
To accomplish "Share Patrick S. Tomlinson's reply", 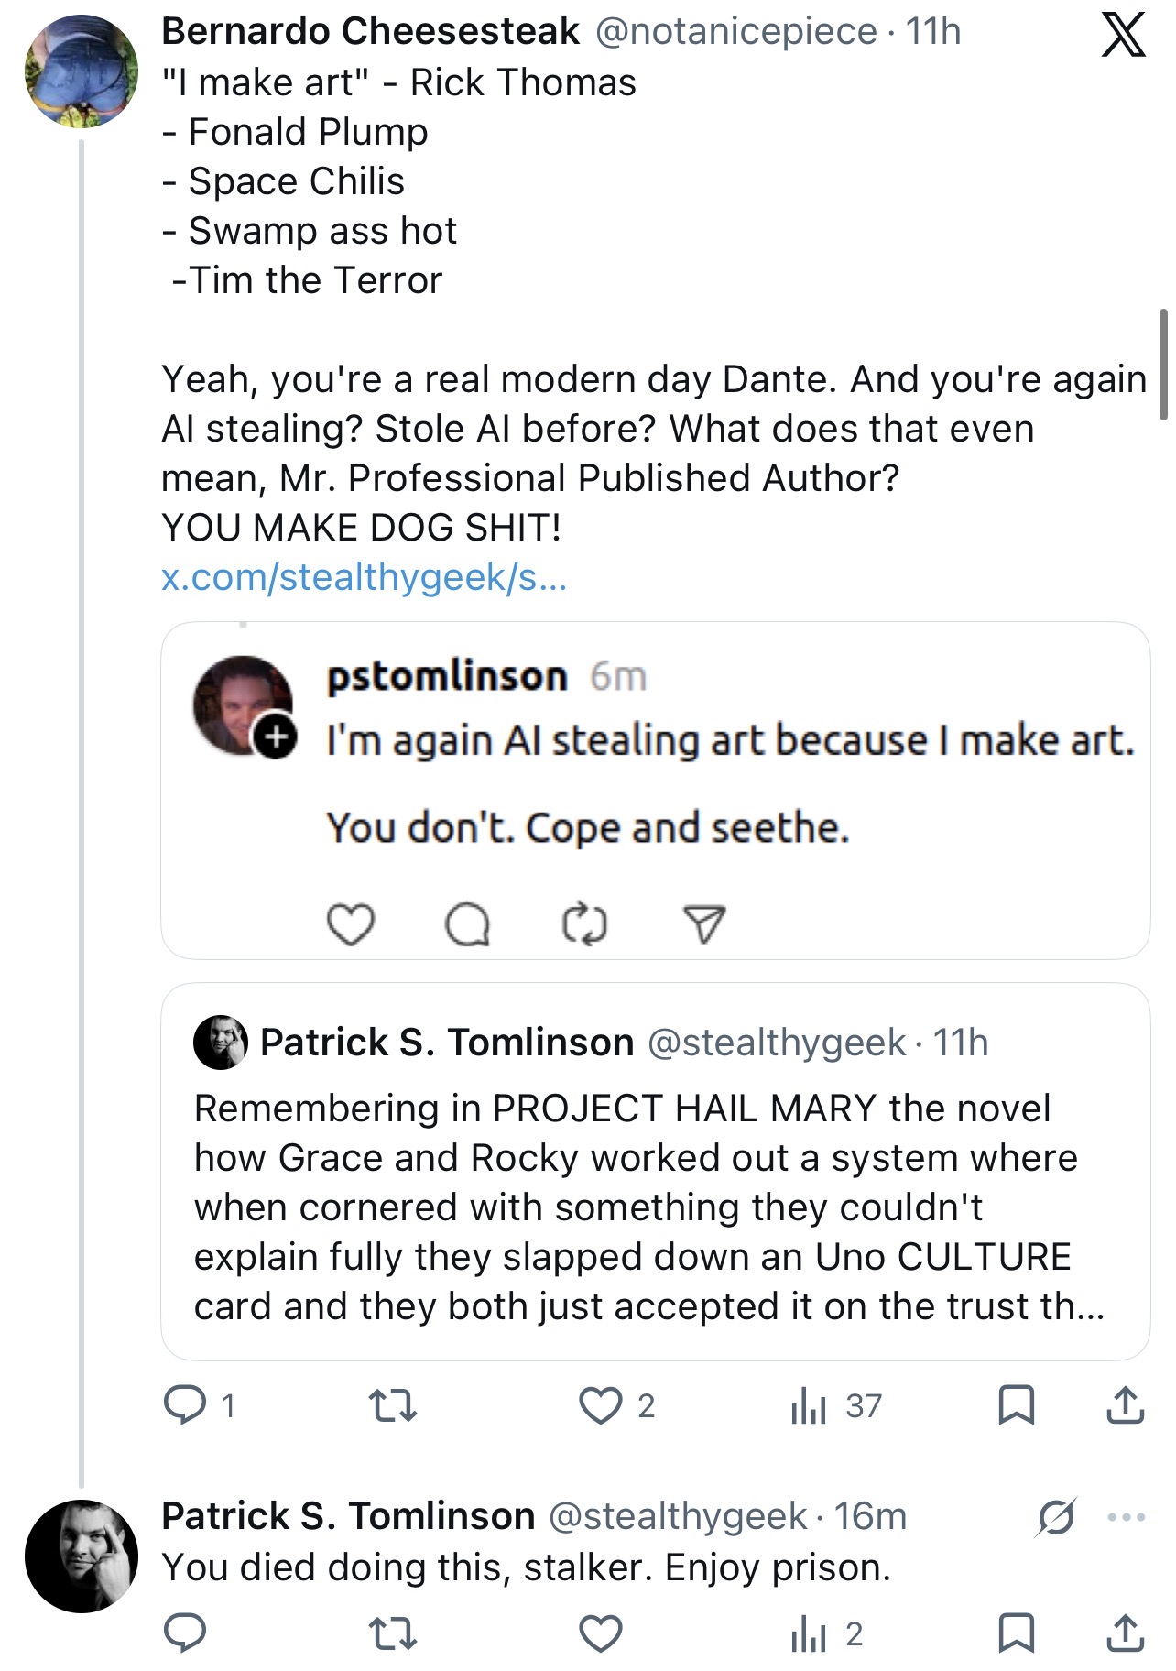I will point(1126,1633).
